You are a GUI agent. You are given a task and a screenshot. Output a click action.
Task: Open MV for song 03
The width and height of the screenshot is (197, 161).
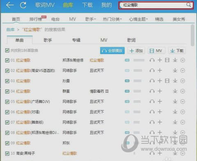(x=167, y=81)
